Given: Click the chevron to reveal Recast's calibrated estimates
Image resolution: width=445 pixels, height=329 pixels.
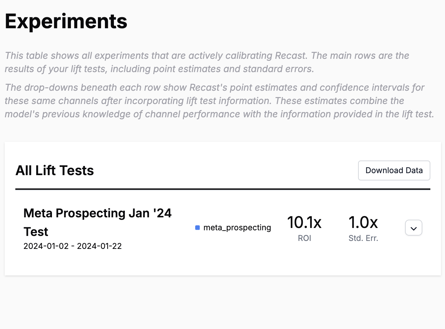Looking at the screenshot, I should (413, 228).
